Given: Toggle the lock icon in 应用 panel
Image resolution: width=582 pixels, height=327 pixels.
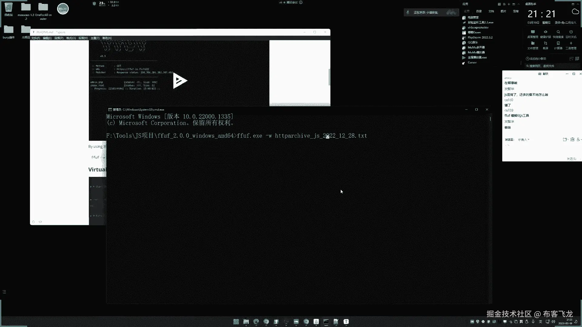Looking at the screenshot, I should click(x=504, y=4).
